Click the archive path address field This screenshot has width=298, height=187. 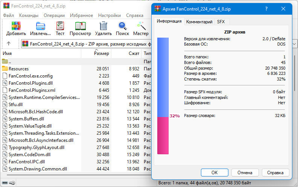pyautogui.click(x=87, y=44)
